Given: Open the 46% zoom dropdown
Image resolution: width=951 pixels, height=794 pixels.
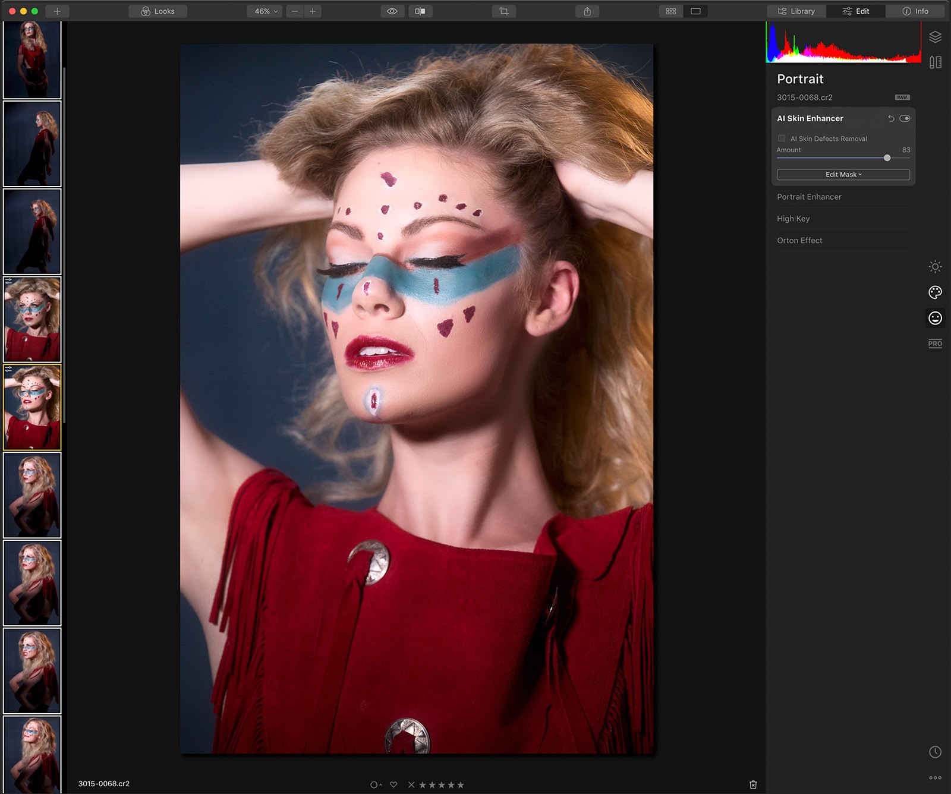Looking at the screenshot, I should point(265,11).
